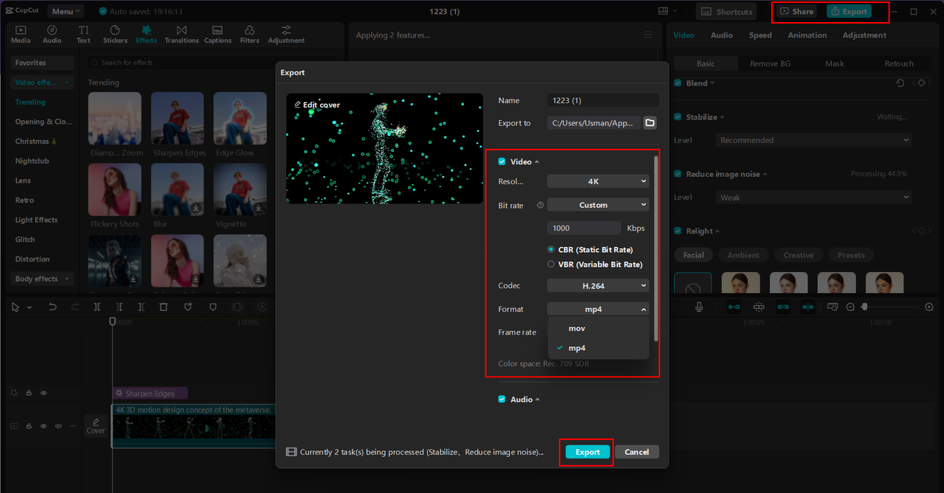
Task: Open the CopCut Menu
Action: coord(65,10)
